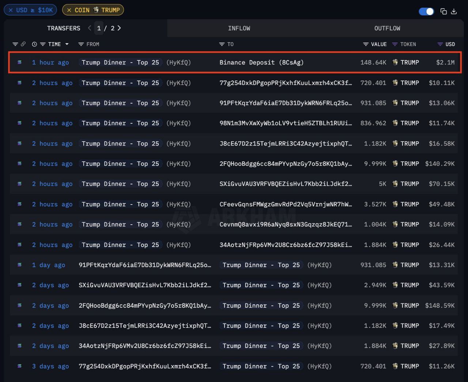This screenshot has width=468, height=382.
Task: Click the 148.64K value cell
Action: click(373, 63)
